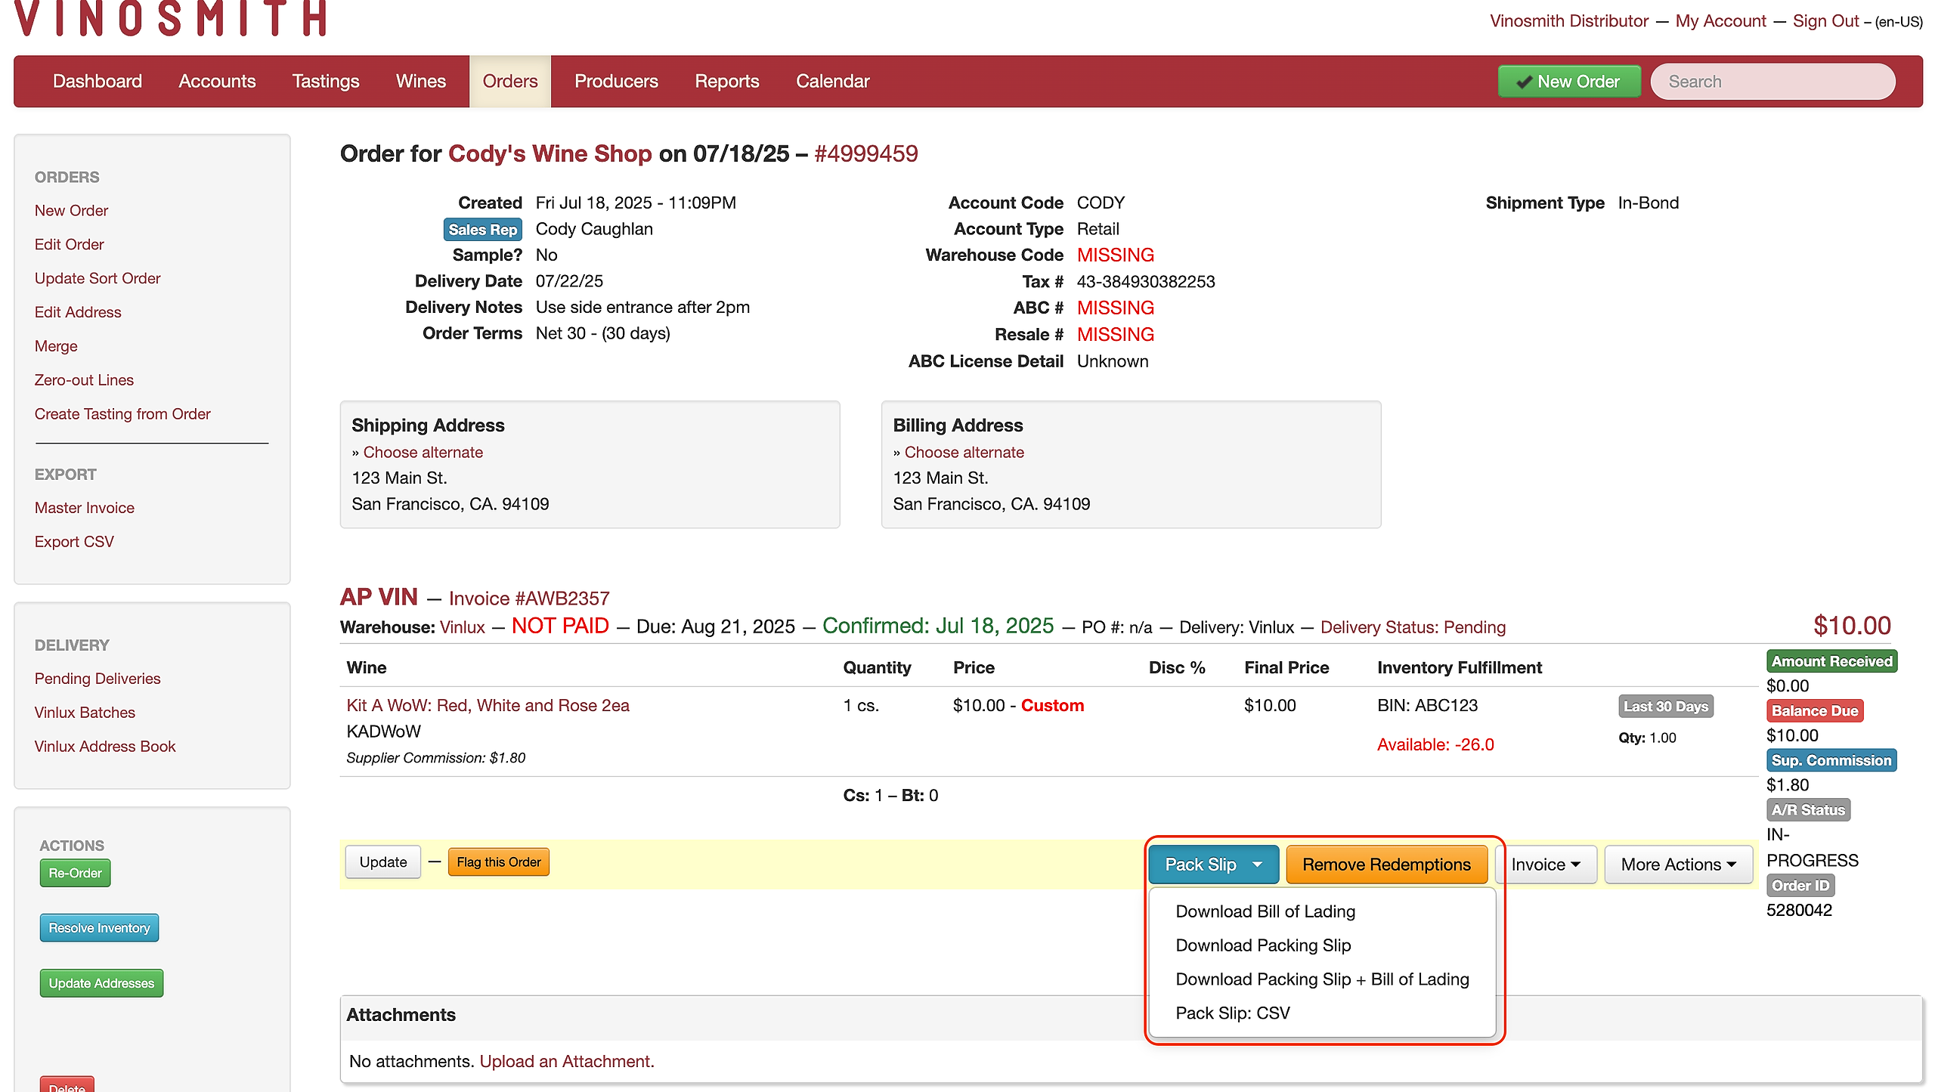
Task: Click the Sup. Commission badge
Action: 1831,760
